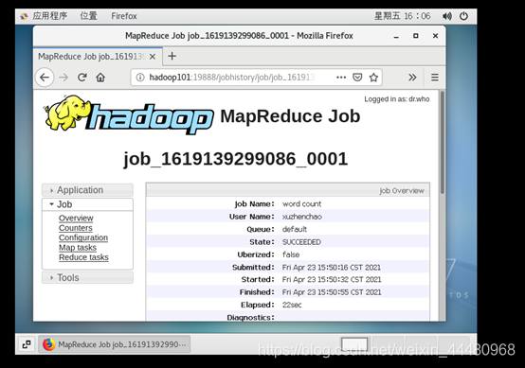Go back with the browser back arrow
This screenshot has height=368, width=525.
pos(45,78)
